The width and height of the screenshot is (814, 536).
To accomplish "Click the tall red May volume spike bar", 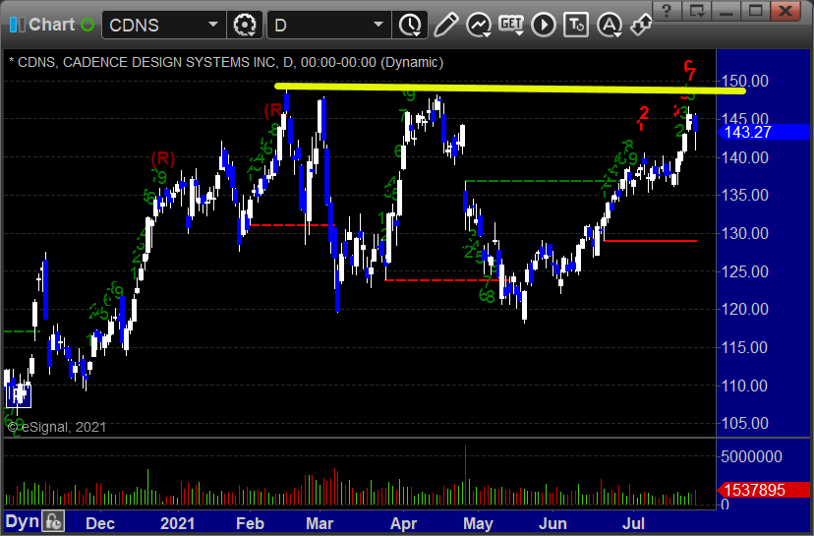I will pyautogui.click(x=465, y=475).
